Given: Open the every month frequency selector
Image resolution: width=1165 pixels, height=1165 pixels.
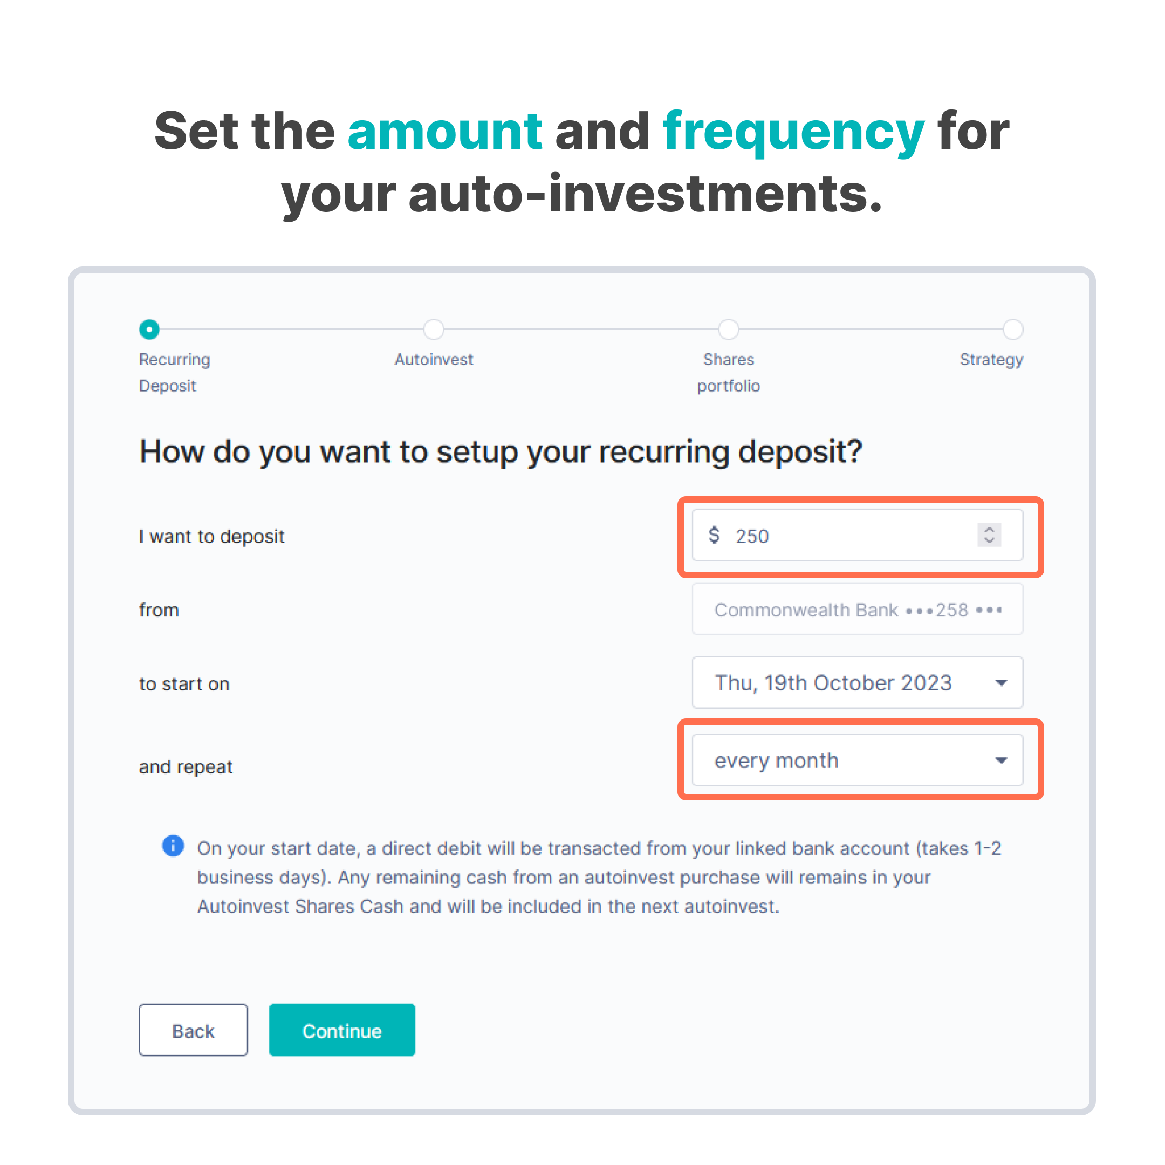Looking at the screenshot, I should pos(858,760).
